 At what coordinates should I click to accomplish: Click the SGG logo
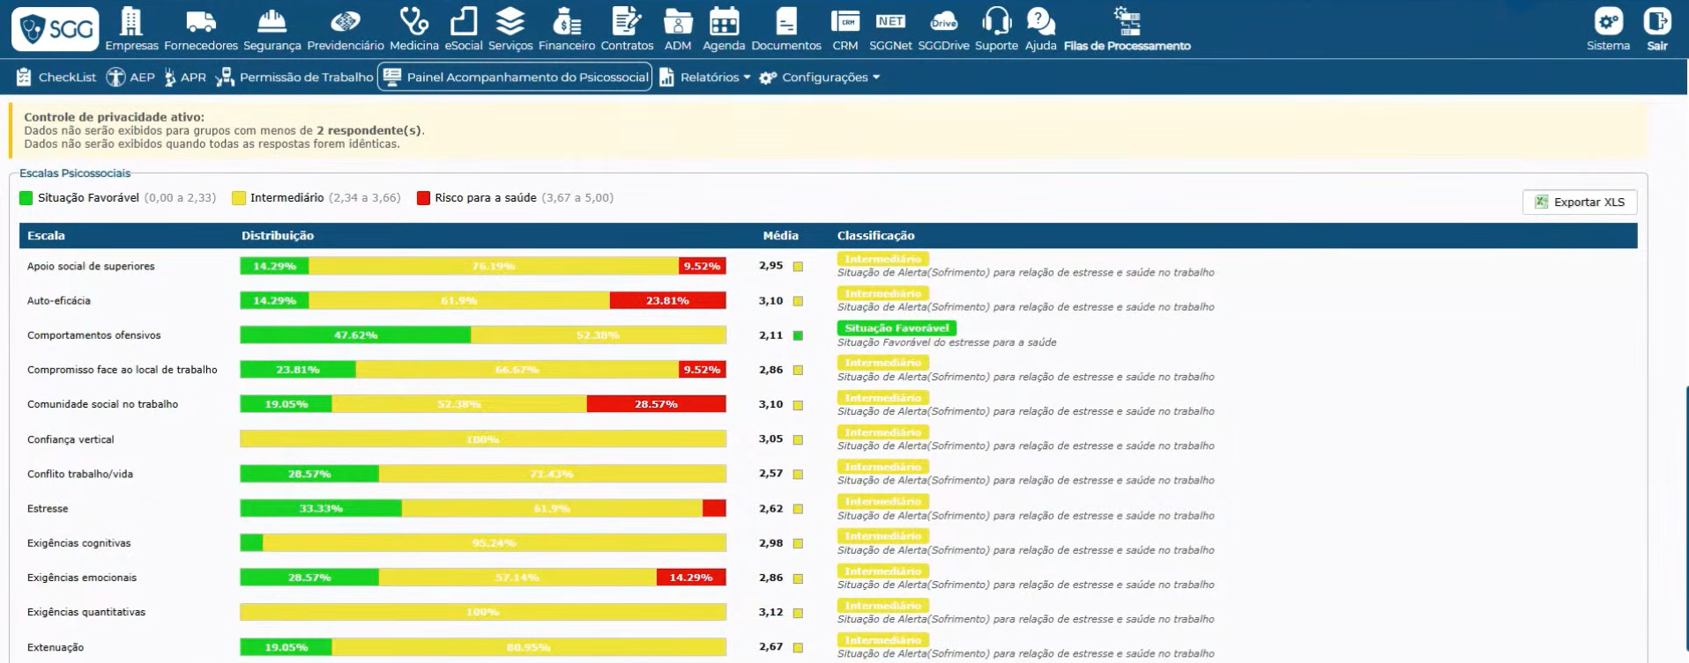coord(56,29)
